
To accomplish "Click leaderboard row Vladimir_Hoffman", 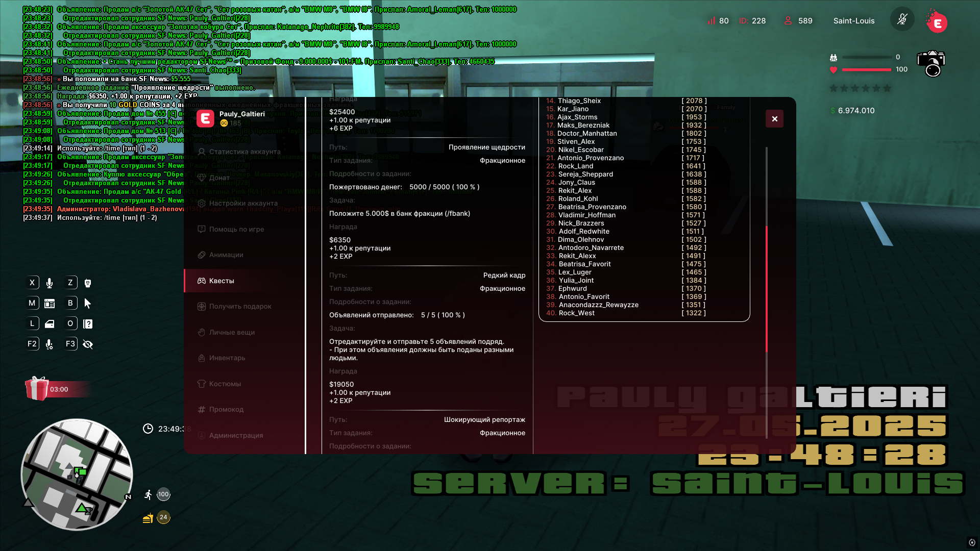I will pos(627,215).
